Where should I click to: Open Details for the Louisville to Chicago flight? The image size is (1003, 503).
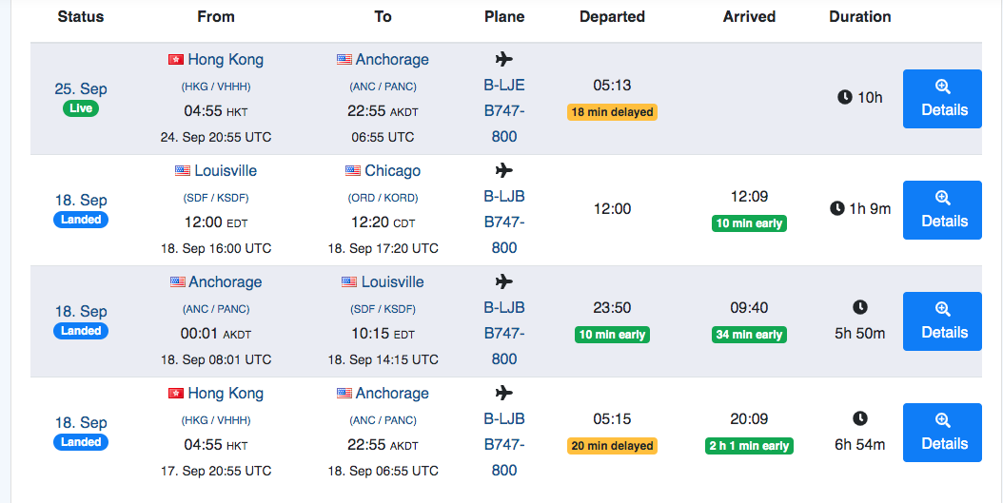(x=942, y=210)
